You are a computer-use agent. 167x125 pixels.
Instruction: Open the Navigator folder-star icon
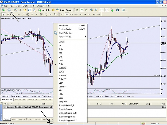coord(25,10)
